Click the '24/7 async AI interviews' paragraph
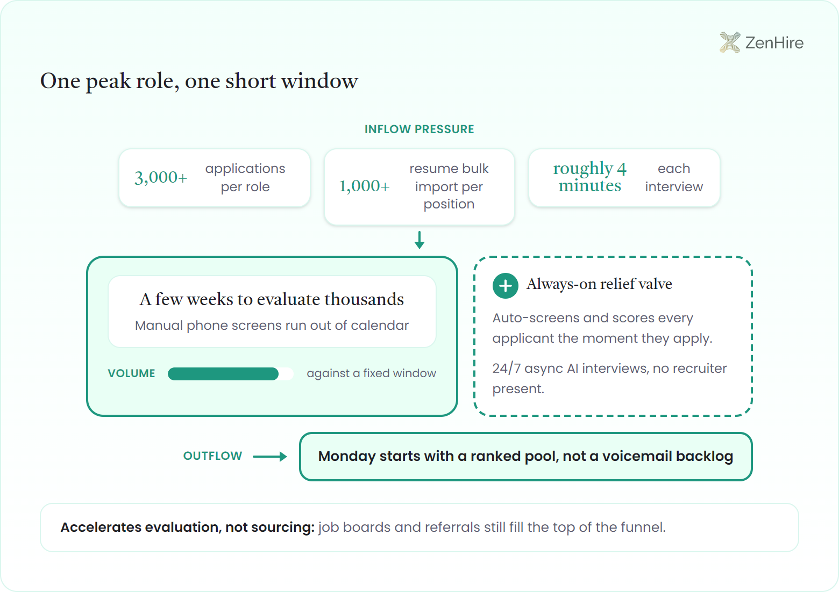The height and width of the screenshot is (592, 839). (x=609, y=379)
